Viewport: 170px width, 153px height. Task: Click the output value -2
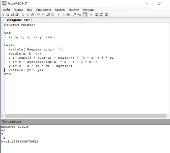tap(3, 130)
